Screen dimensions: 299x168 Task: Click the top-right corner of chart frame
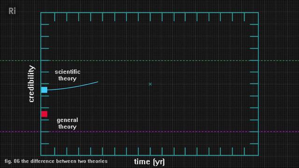click(x=258, y=13)
